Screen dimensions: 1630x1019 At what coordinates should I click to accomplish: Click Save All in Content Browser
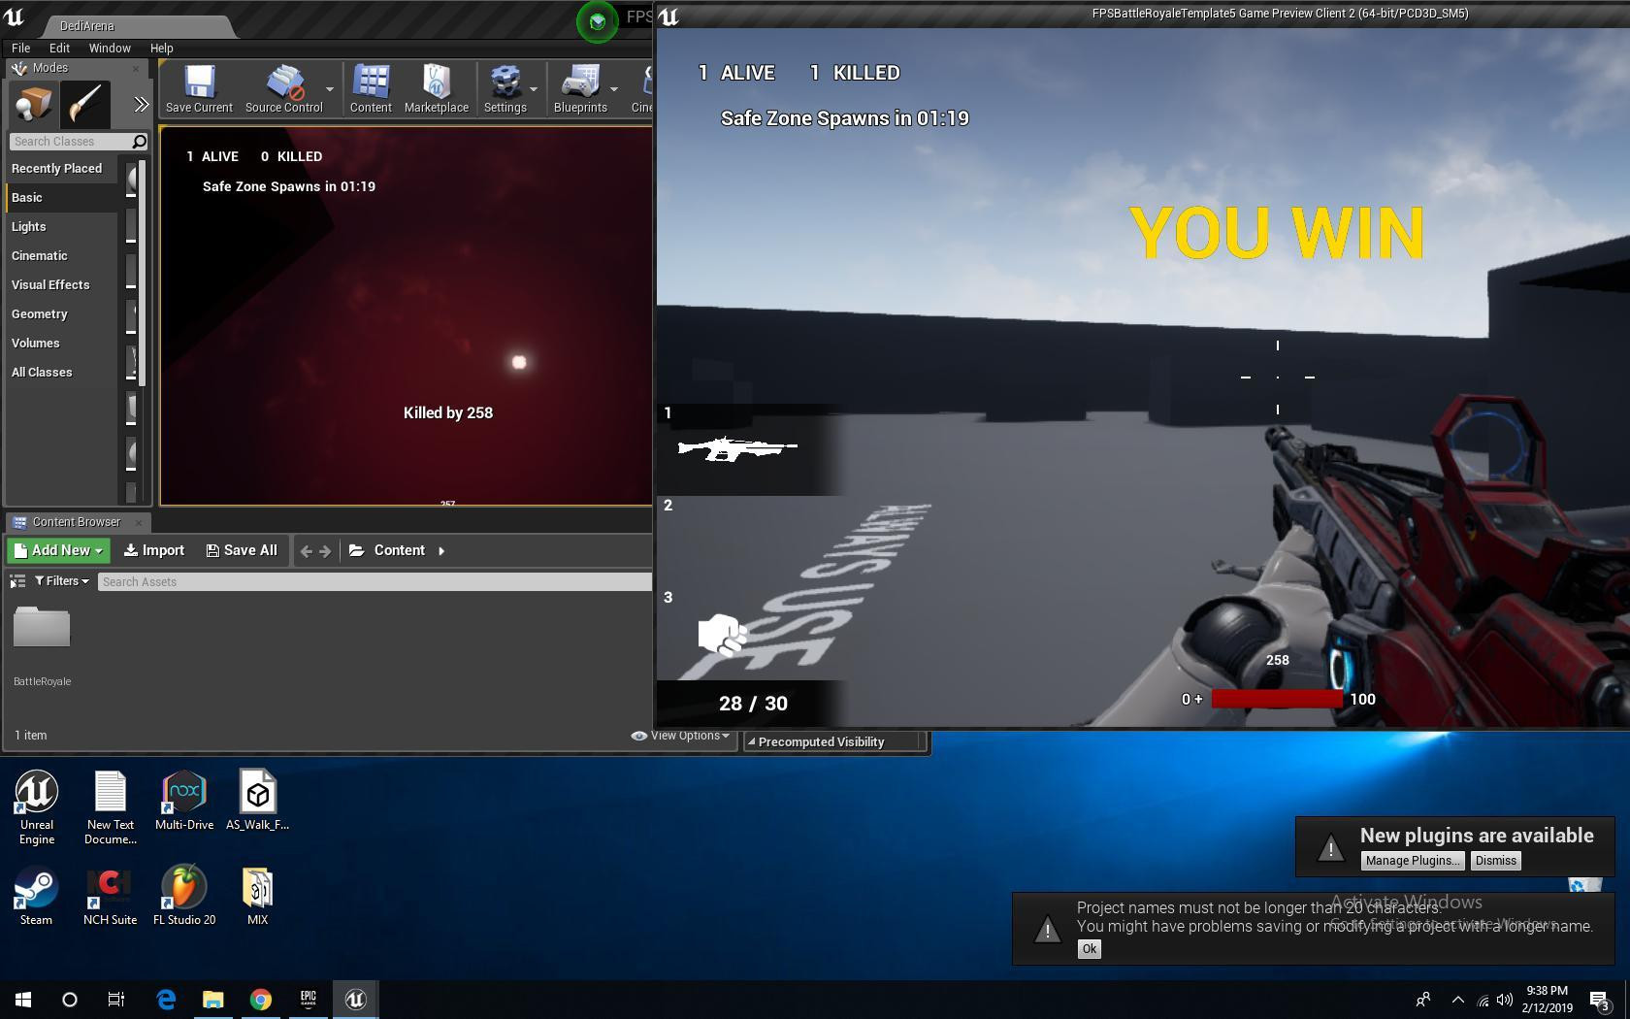242,550
